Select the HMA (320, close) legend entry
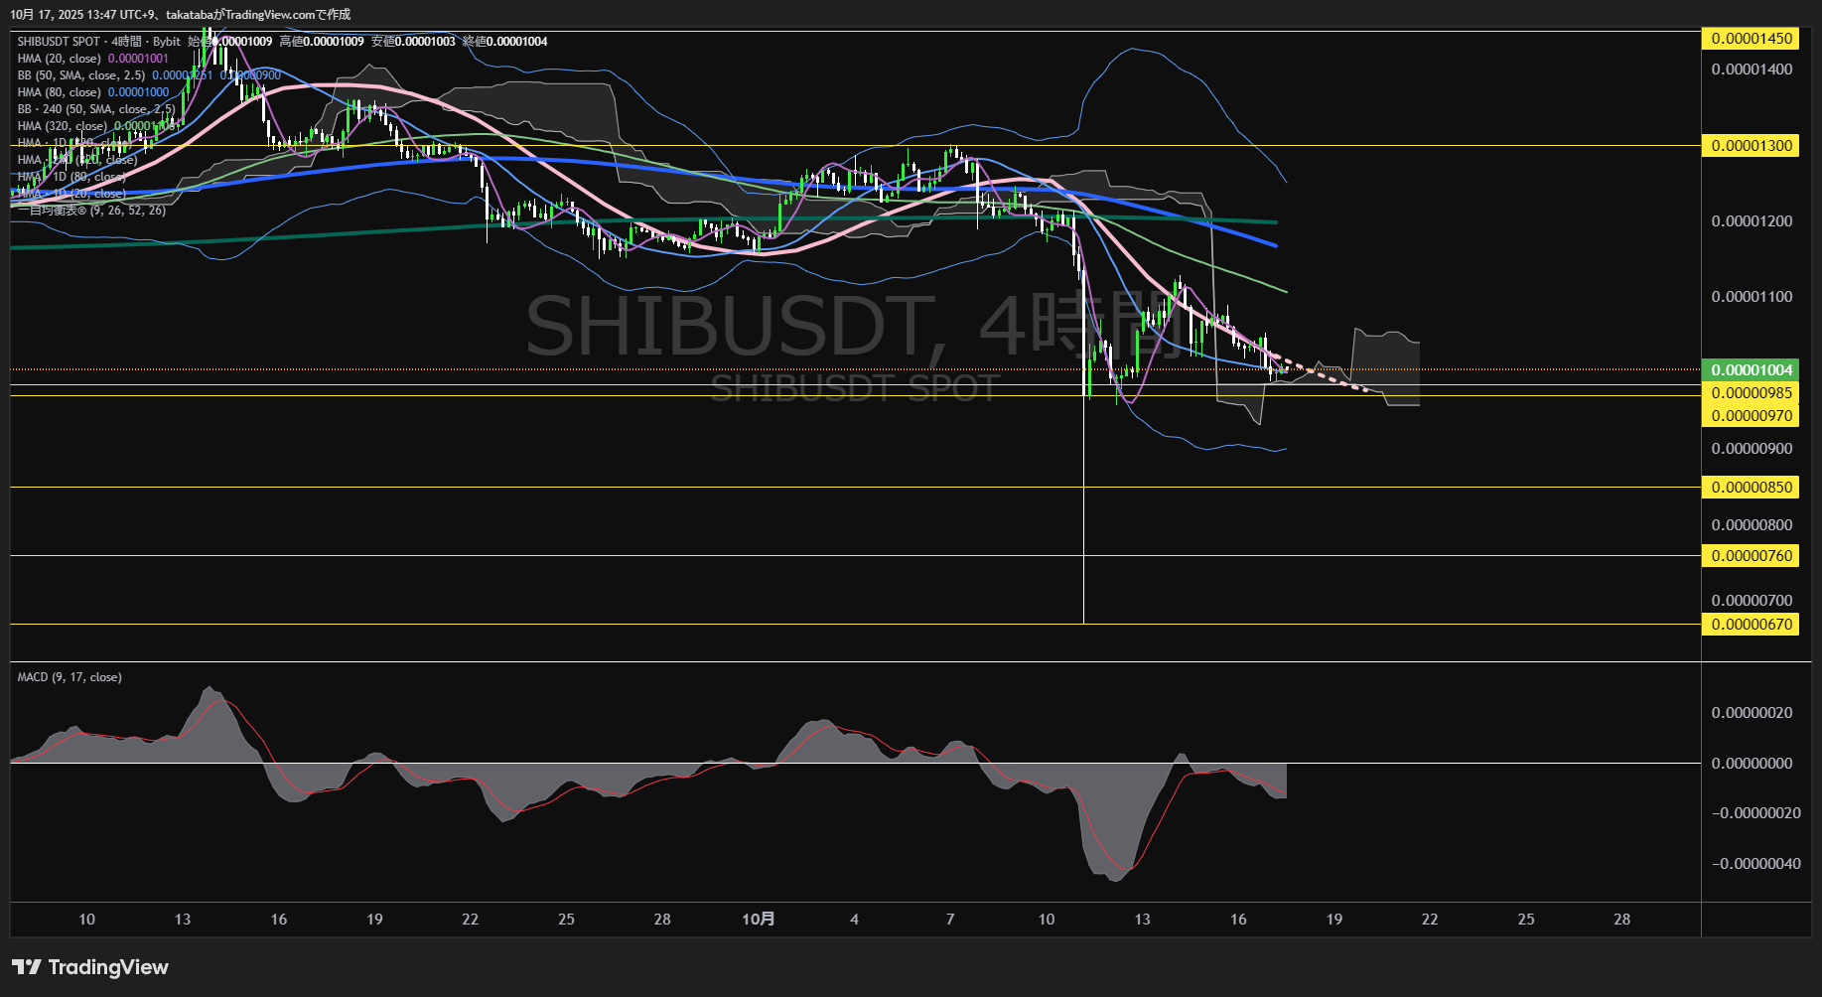Viewport: 1822px width, 997px height. (x=62, y=126)
